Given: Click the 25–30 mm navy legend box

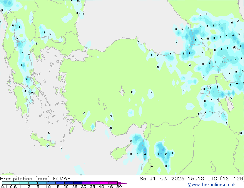Looking at the screenshot, I should (77, 183).
